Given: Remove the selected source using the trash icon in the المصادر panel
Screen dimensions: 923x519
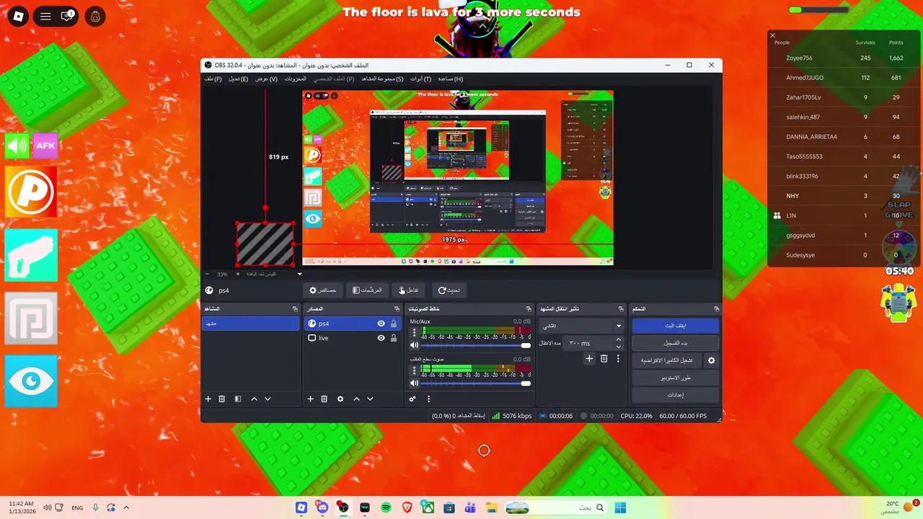Looking at the screenshot, I should click(x=324, y=399).
